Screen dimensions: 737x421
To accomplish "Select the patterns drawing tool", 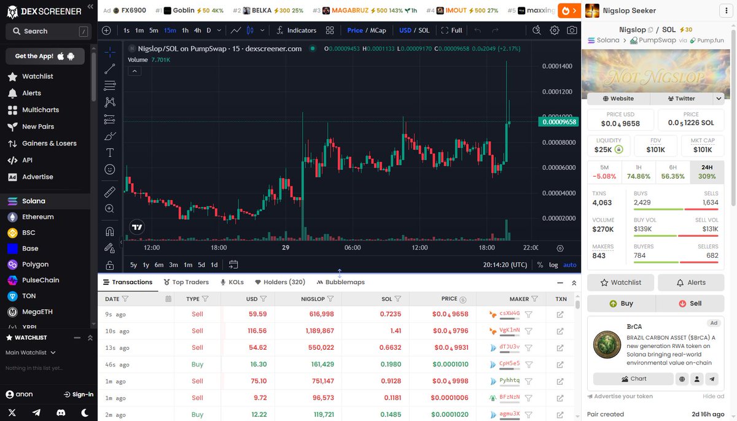I will [110, 102].
